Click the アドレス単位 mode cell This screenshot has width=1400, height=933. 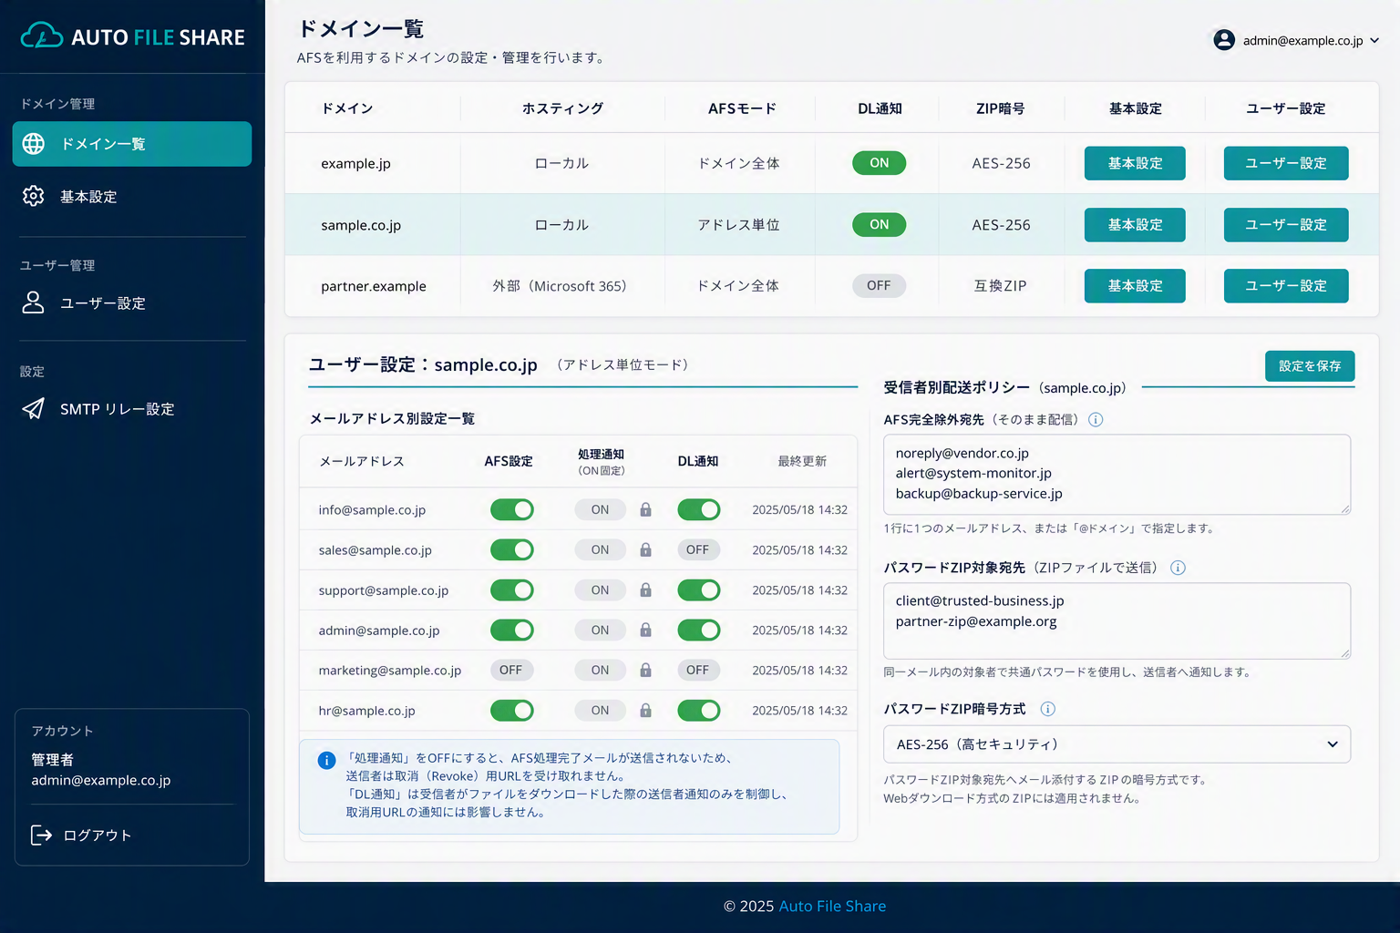(738, 225)
